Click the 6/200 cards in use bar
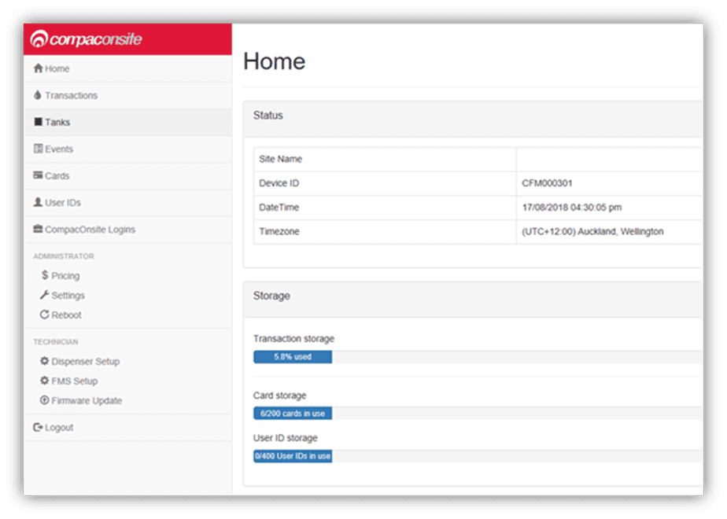Screen dimensions: 727x519 [293, 414]
